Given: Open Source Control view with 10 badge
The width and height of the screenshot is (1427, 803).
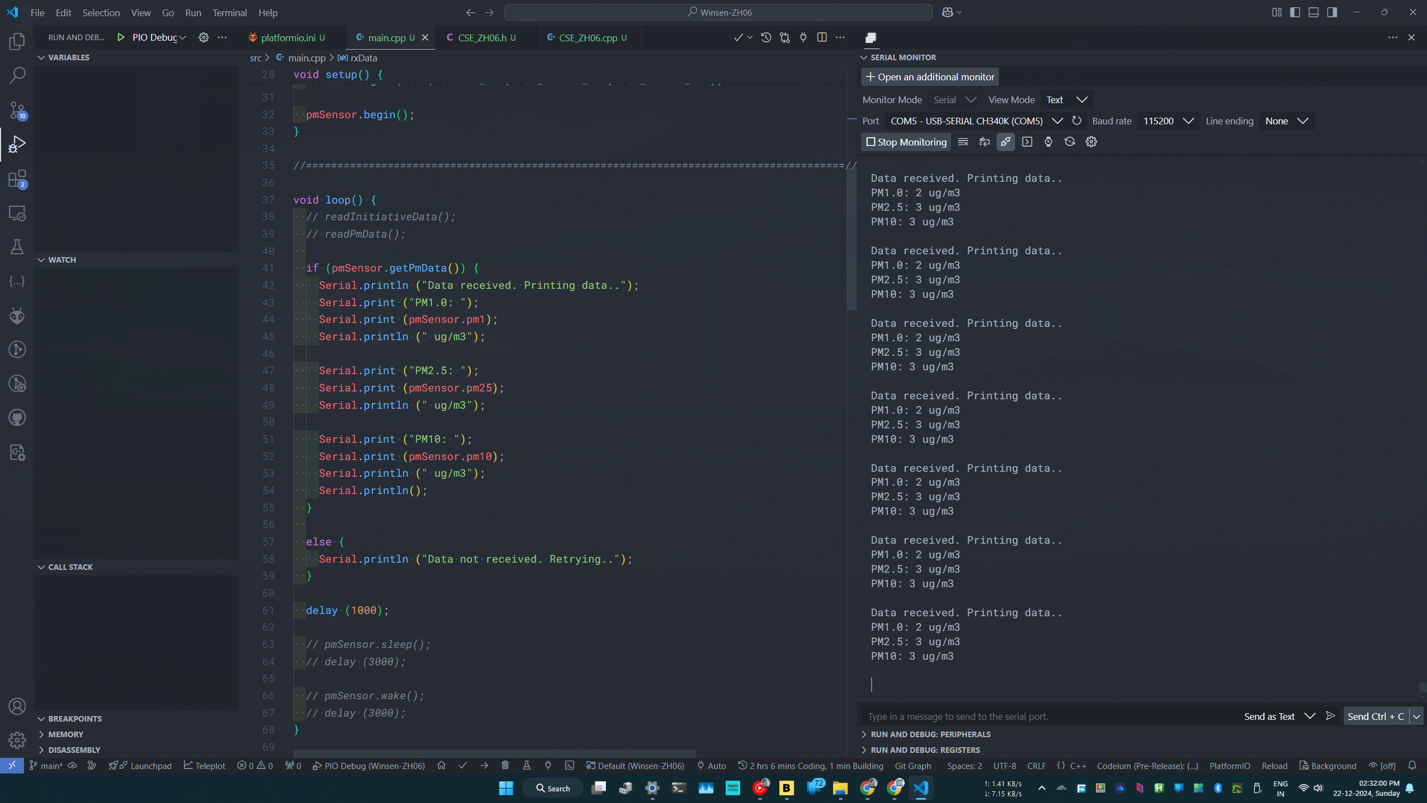Looking at the screenshot, I should click(x=17, y=110).
